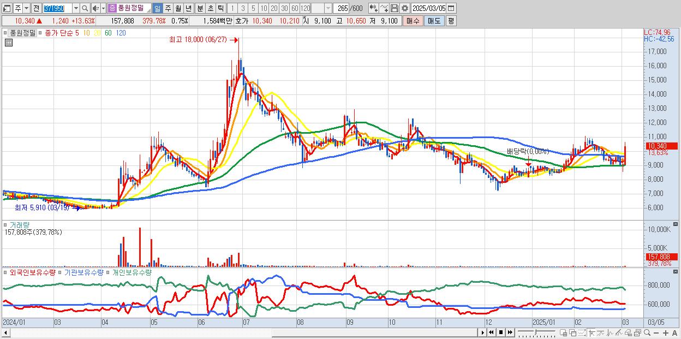Image resolution: width=681 pixels, height=339 pixels.
Task: Open the 주 type dropdown arrow
Action: [x=27, y=8]
